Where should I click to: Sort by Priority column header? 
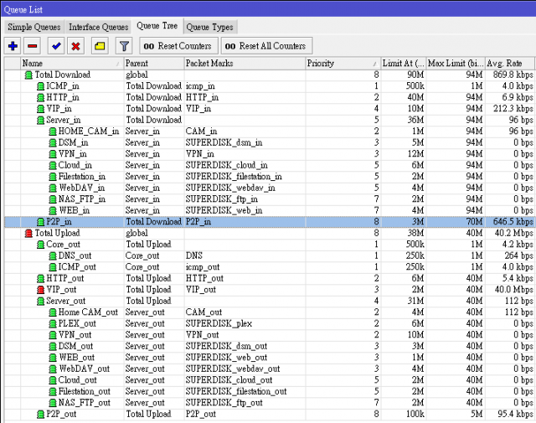click(343, 64)
